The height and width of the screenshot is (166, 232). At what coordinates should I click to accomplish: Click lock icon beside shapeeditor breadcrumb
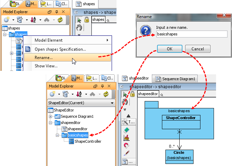point(132,94)
